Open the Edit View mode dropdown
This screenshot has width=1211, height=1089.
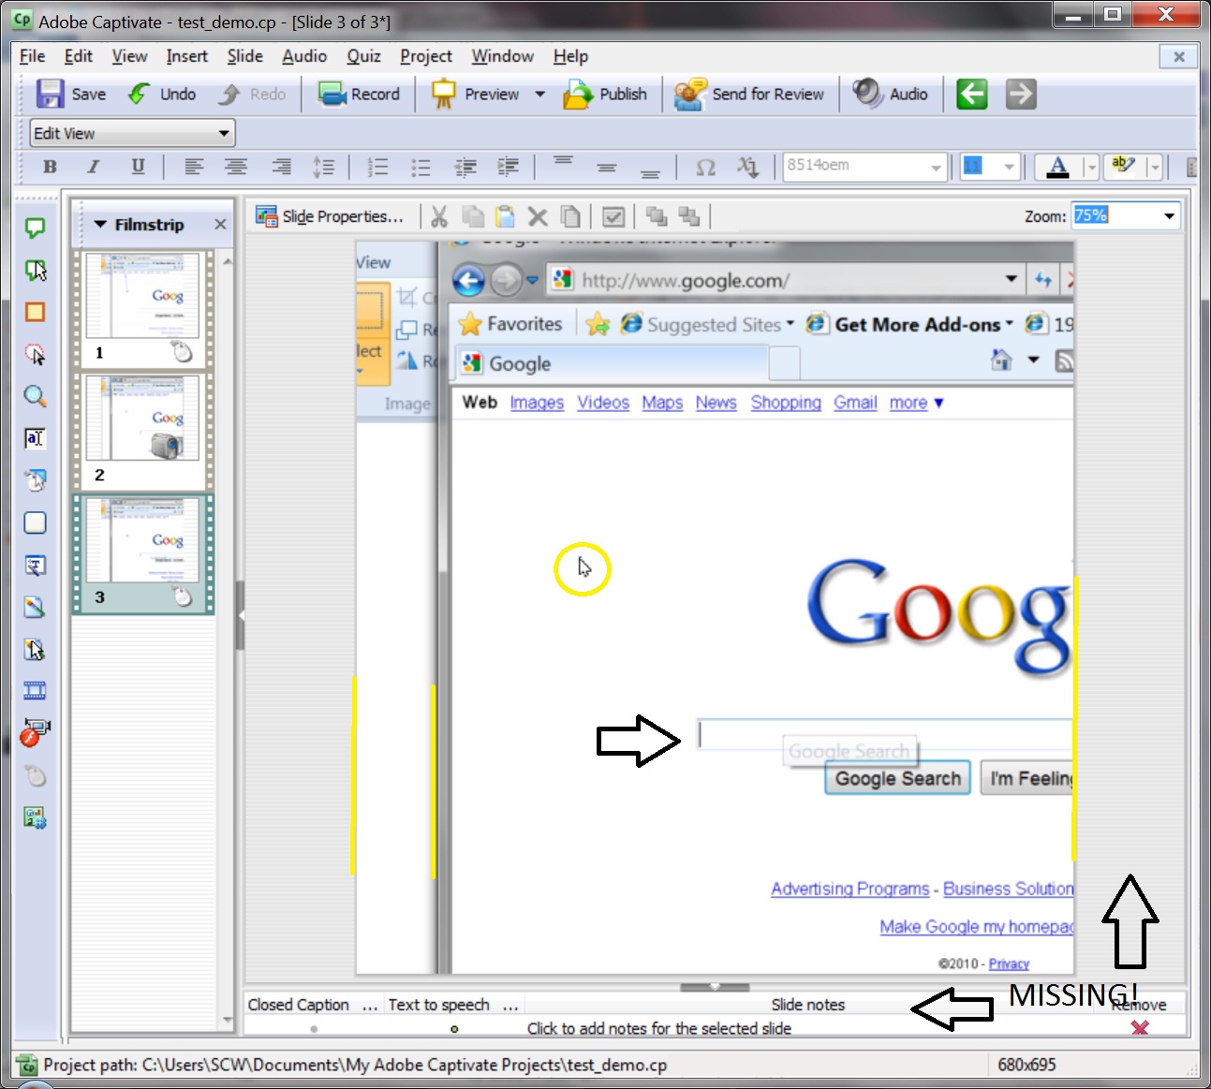(223, 133)
